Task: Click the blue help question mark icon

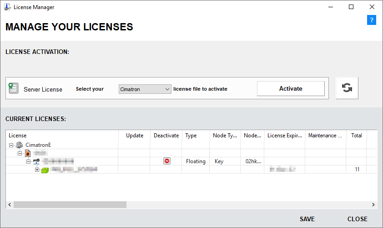Action: coord(371,20)
